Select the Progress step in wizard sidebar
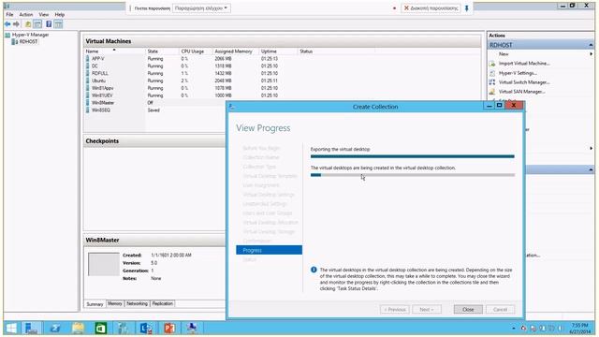The image size is (599, 337). 269,250
